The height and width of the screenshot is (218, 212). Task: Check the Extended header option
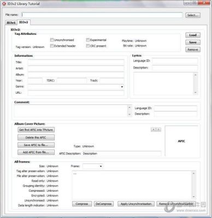pos(52,46)
